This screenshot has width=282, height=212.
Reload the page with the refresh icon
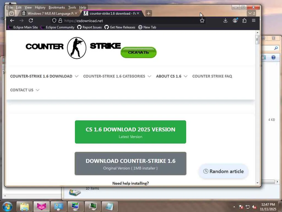[31, 20]
